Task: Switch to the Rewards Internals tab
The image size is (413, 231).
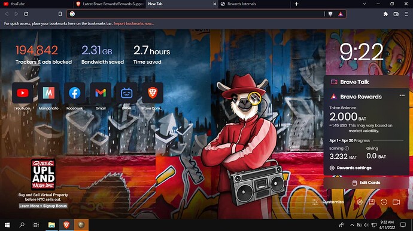Action: tap(254, 4)
